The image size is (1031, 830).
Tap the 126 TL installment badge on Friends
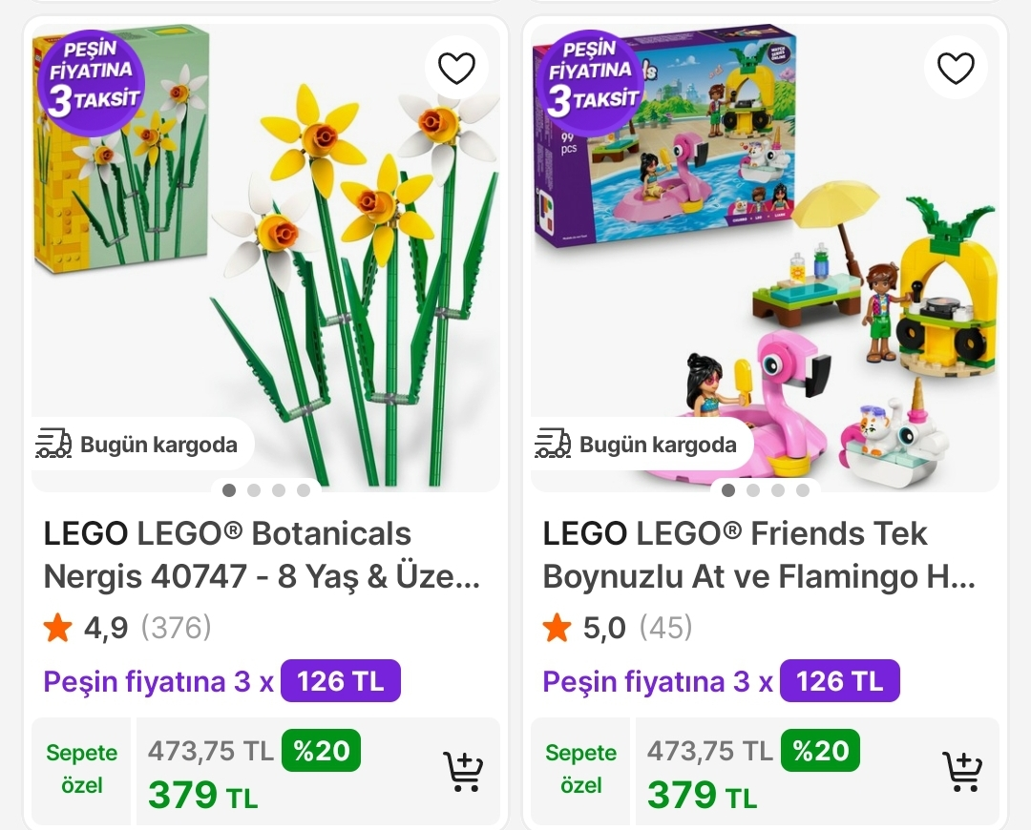tap(839, 681)
